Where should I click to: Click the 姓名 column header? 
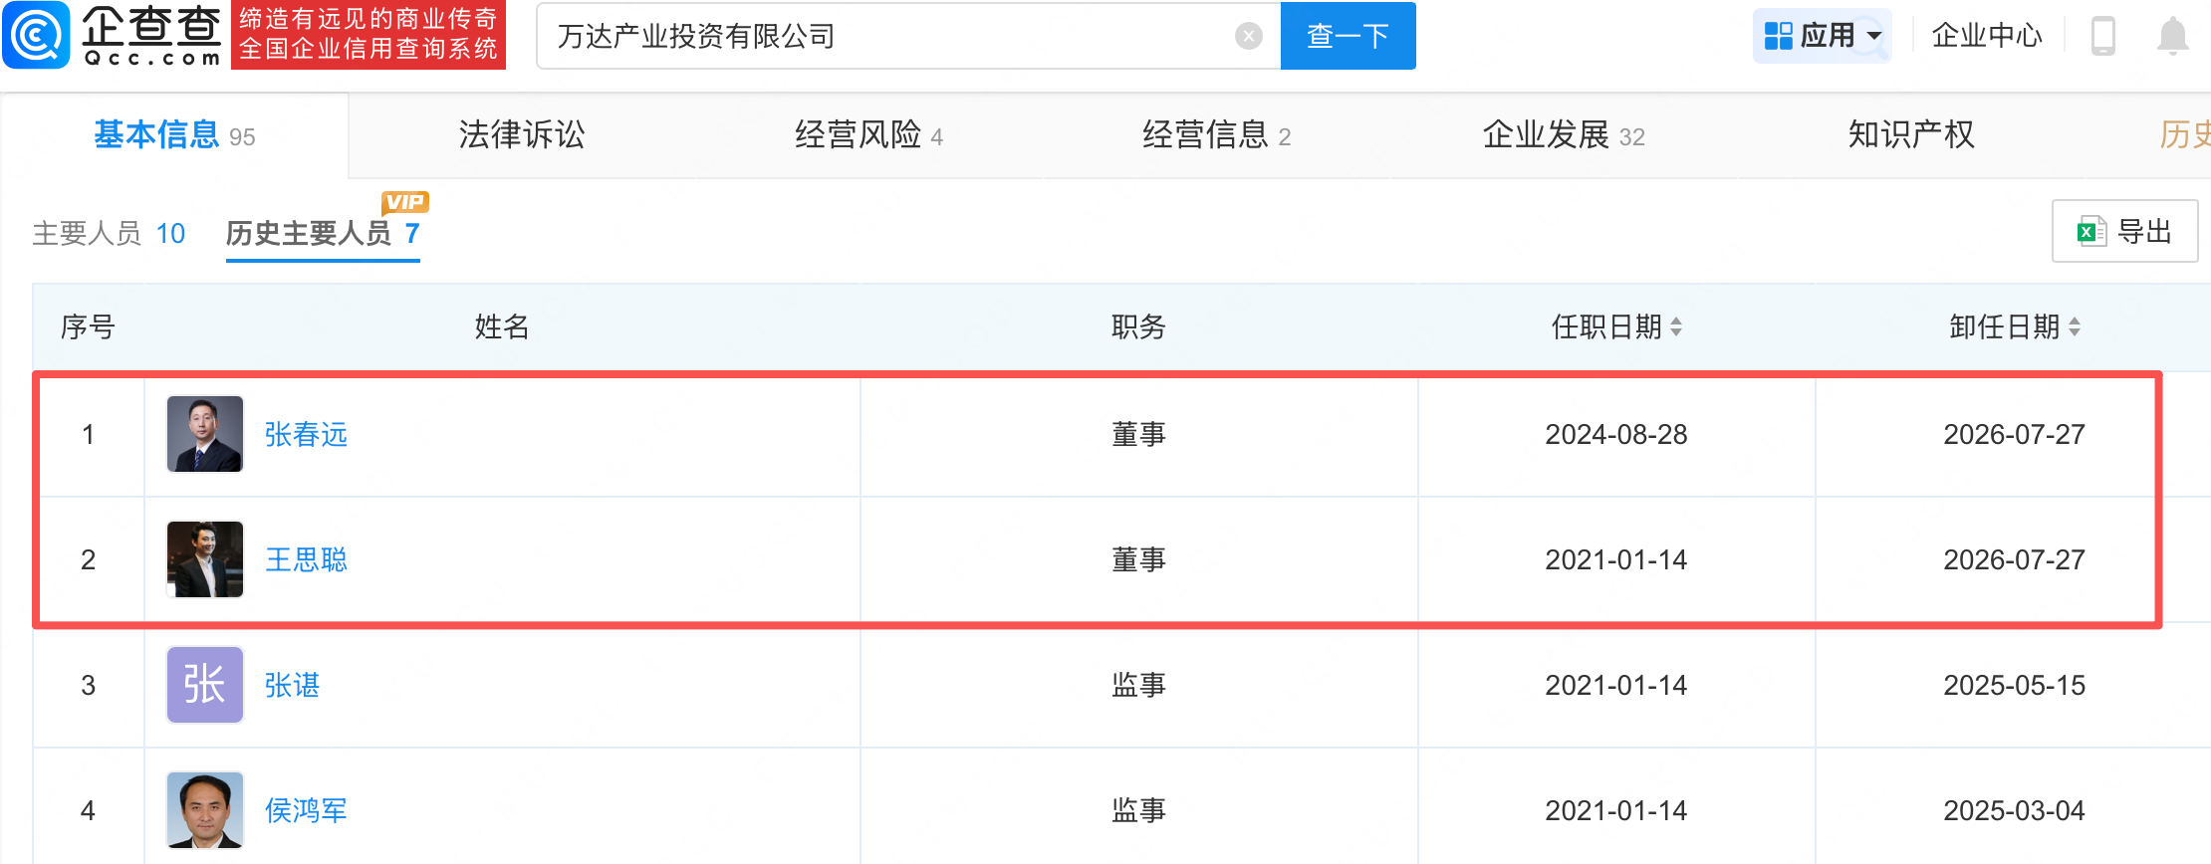pos(502,326)
